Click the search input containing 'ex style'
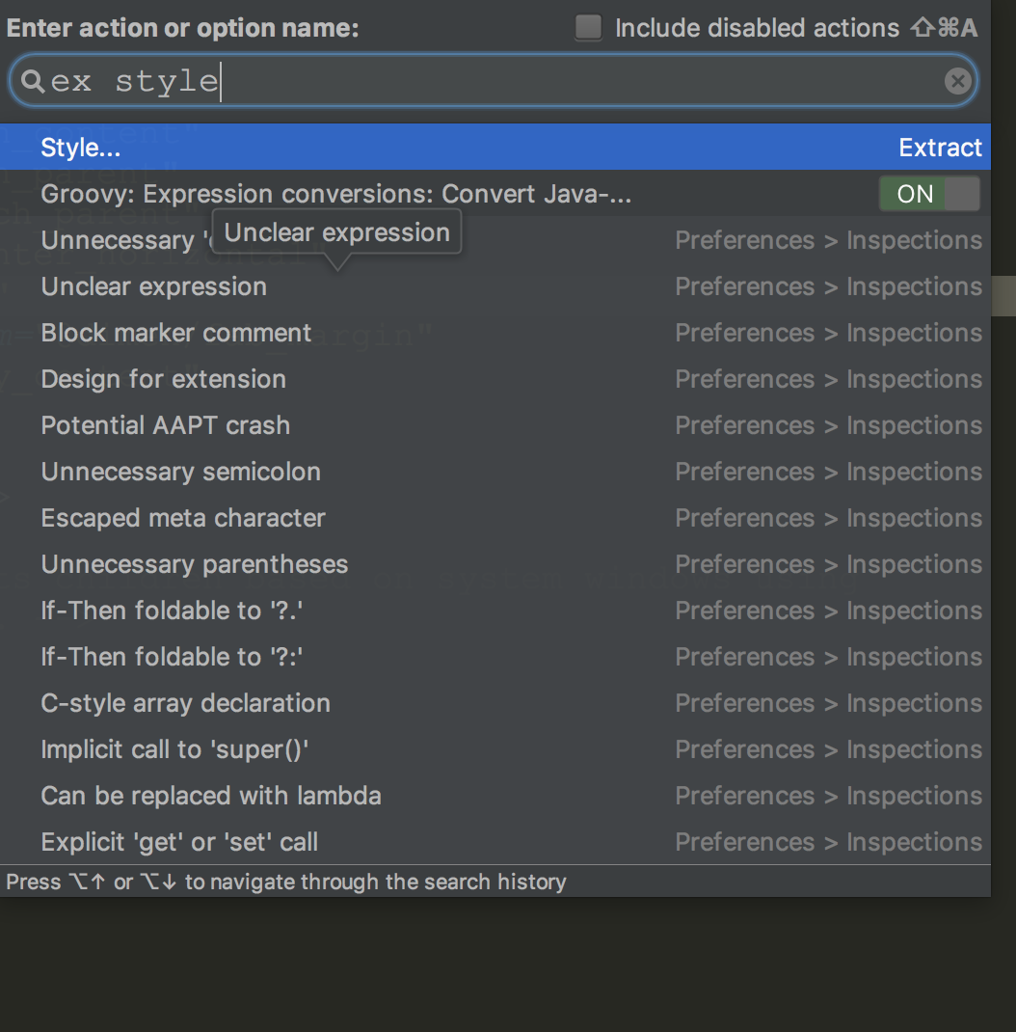1016x1032 pixels. (482, 82)
